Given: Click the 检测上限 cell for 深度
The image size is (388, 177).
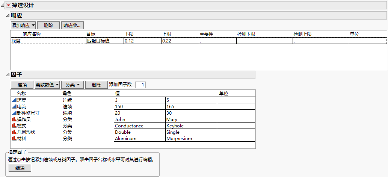Looking at the screenshot, I should 321,41.
